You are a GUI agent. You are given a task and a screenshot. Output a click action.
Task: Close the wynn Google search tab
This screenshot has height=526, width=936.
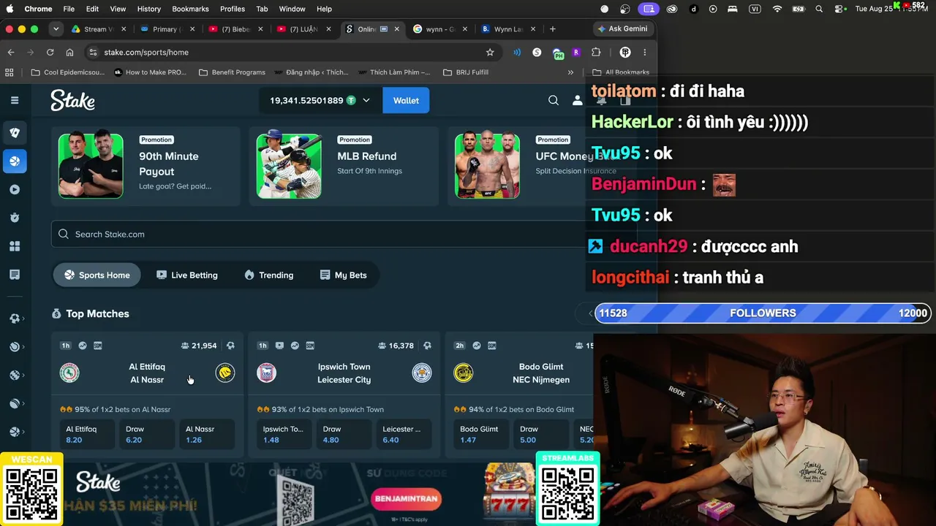[x=464, y=29]
